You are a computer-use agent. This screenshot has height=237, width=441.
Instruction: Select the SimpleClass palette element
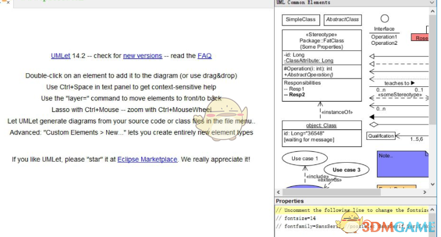300,20
